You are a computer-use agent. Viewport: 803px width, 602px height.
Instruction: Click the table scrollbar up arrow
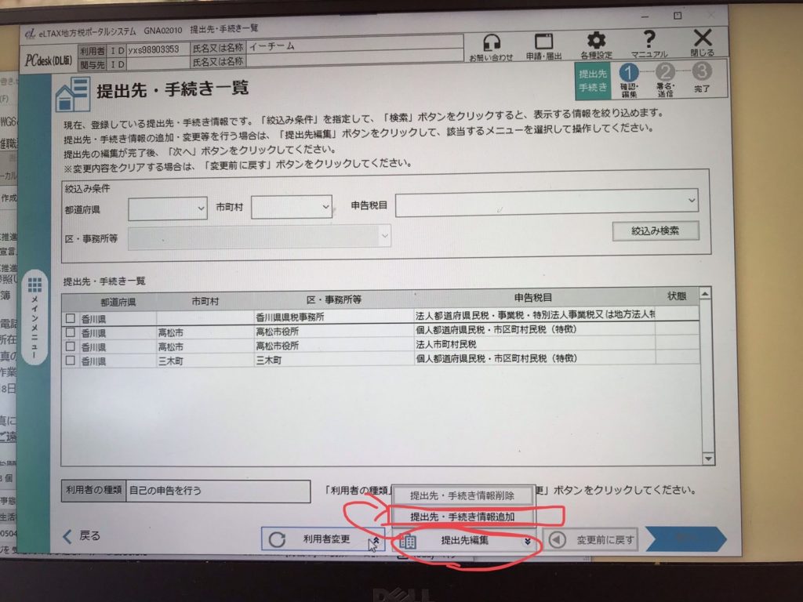coord(705,294)
